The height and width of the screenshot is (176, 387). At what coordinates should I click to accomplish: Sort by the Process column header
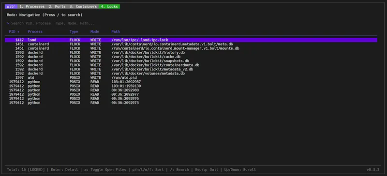tap(35, 31)
